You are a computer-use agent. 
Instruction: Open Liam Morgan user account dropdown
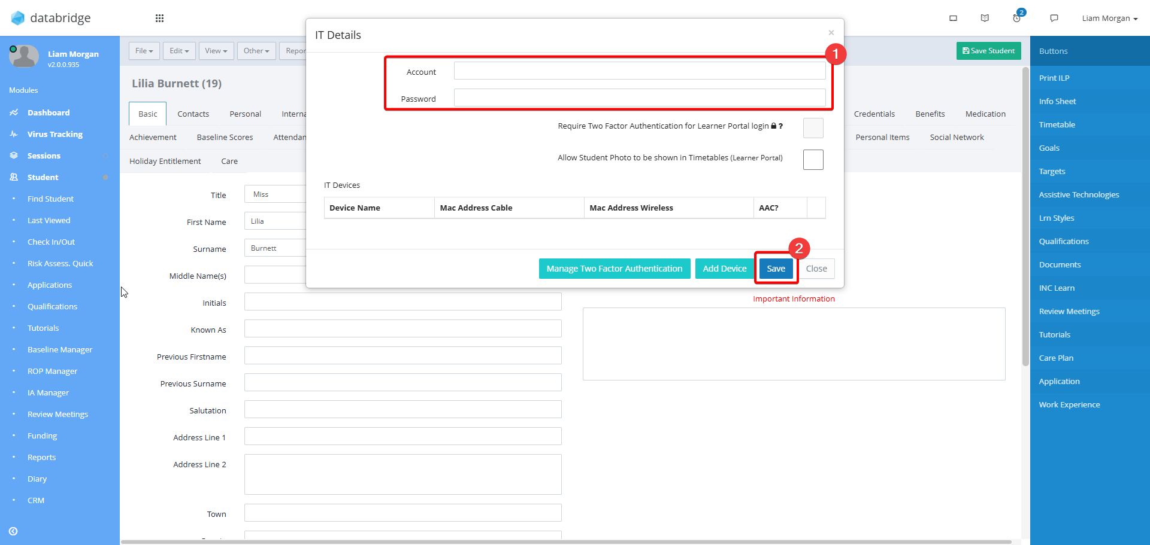point(1109,18)
